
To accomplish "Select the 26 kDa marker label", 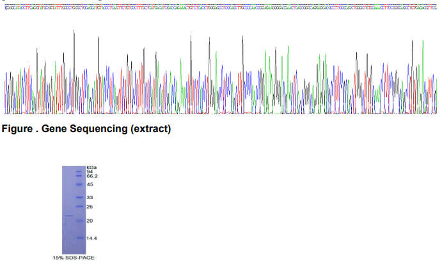I will pyautogui.click(x=90, y=206).
